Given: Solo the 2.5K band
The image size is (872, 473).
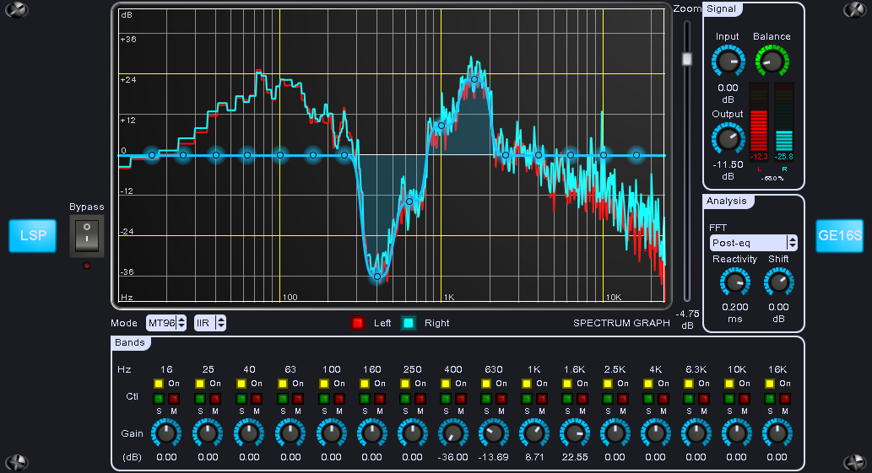Looking at the screenshot, I should coord(608,399).
